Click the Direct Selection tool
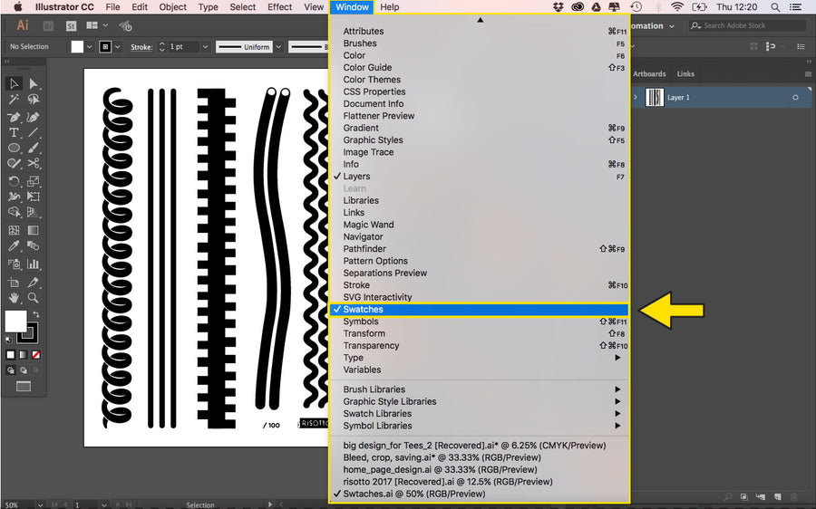This screenshot has width=816, height=509. click(x=34, y=83)
